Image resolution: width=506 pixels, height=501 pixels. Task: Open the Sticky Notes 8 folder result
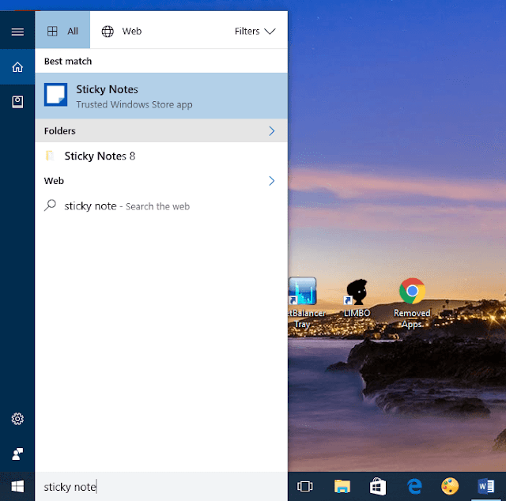pos(161,156)
